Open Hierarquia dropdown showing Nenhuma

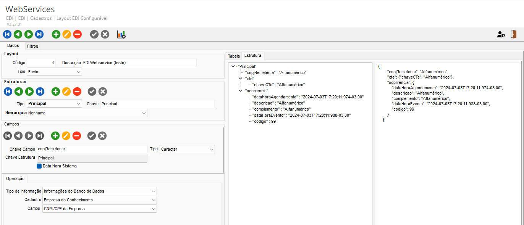pyautogui.click(x=87, y=113)
